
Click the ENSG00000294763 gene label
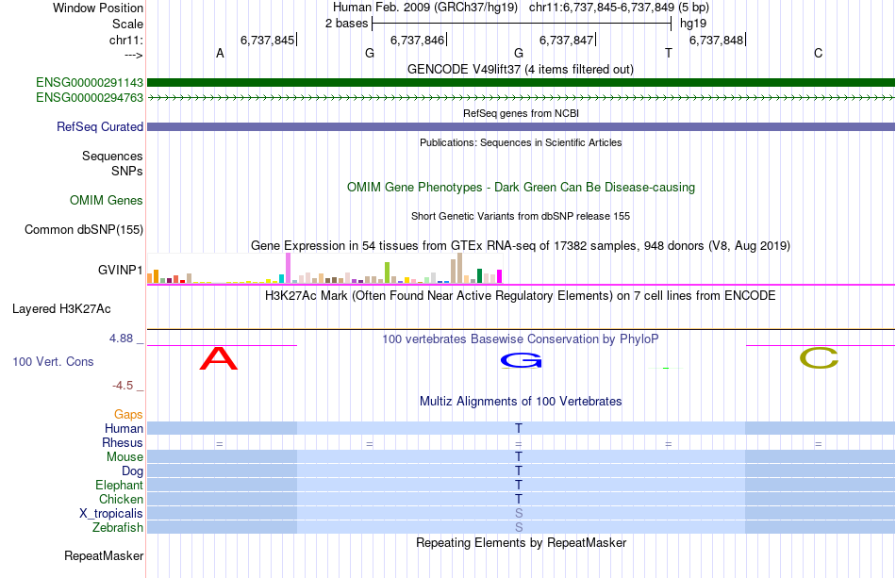point(90,98)
